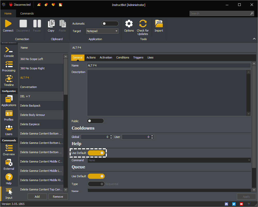Click the YouTube icon in status bar
Image resolution: width=258 pixels, height=207 pixels.
[241, 204]
